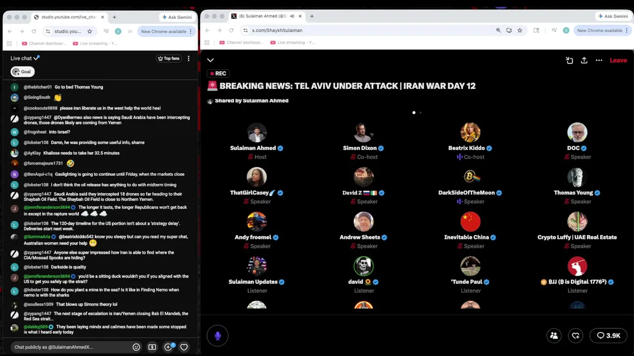
Task: Open the profile avatar in YouTube Studio window
Action: (x=118, y=31)
